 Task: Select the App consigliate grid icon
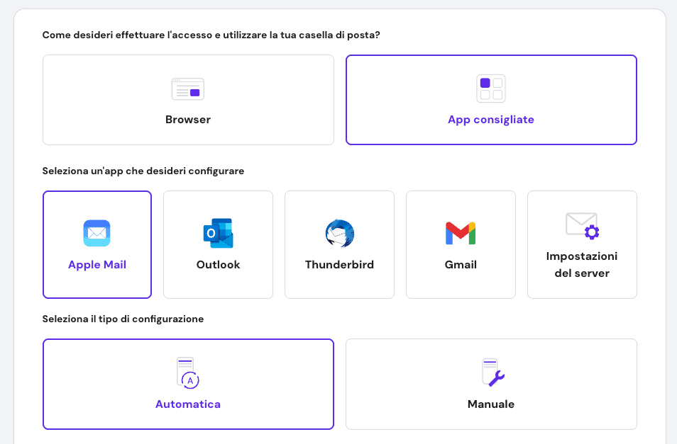(491, 88)
